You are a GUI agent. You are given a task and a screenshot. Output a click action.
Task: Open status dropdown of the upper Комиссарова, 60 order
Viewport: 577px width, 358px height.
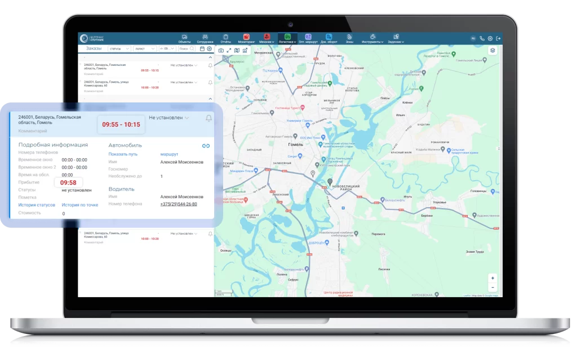(x=184, y=82)
